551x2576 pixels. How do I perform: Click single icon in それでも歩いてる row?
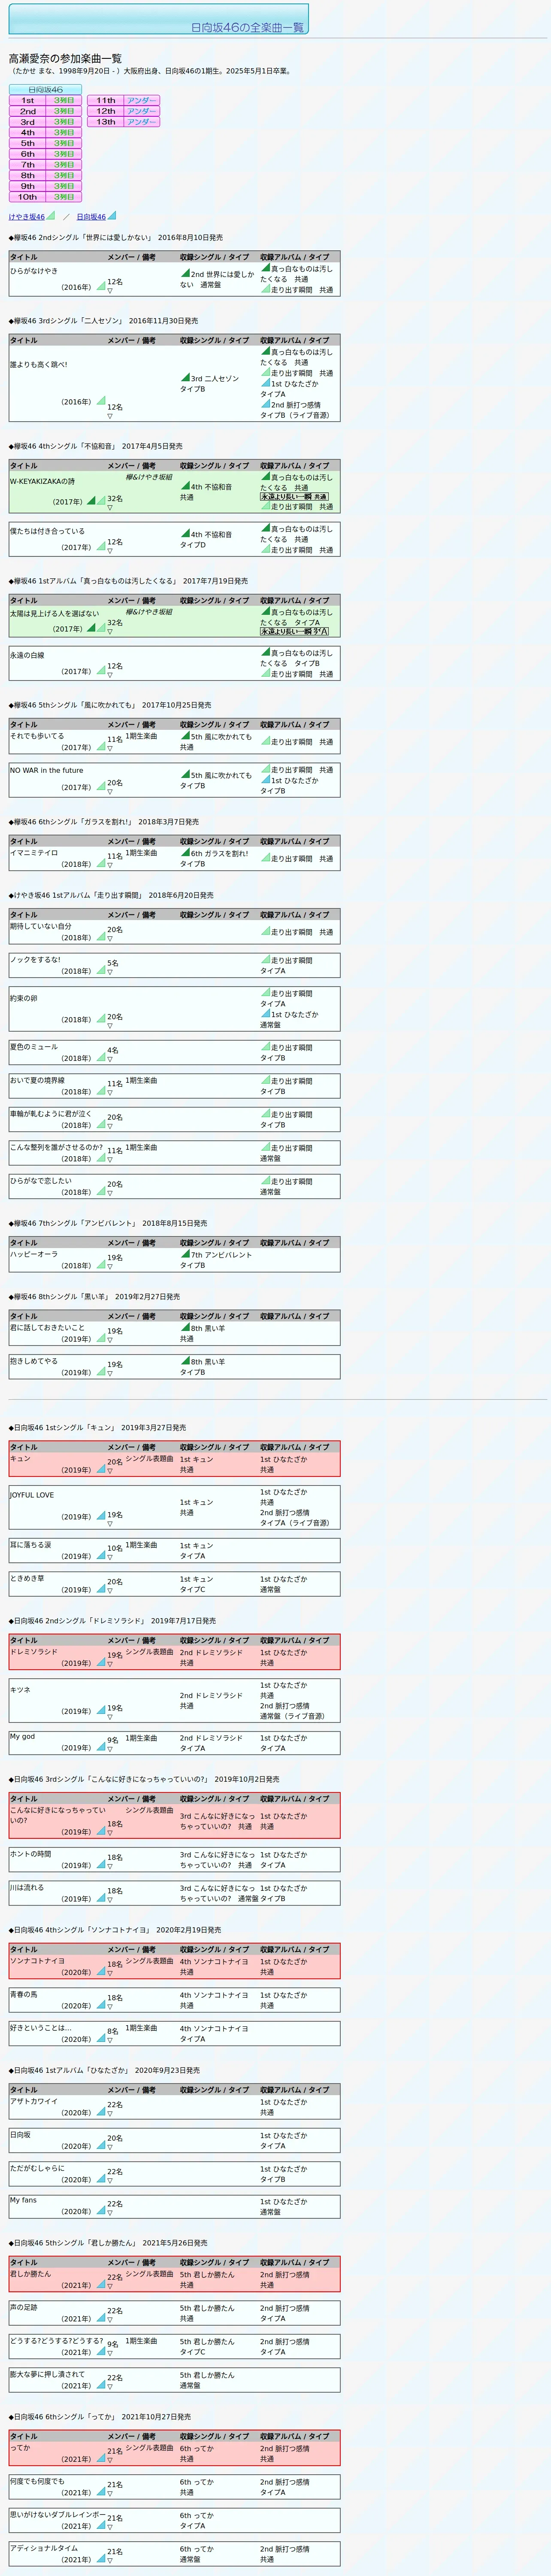[185, 736]
